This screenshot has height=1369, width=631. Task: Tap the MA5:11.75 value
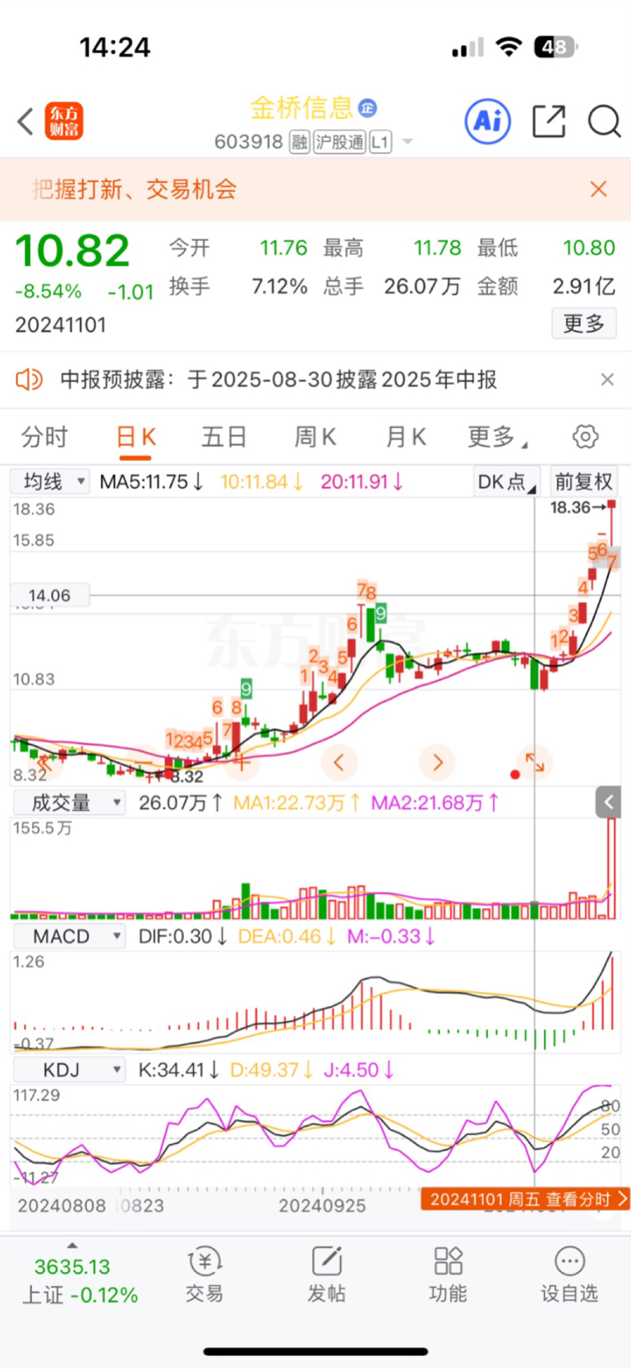click(x=151, y=481)
